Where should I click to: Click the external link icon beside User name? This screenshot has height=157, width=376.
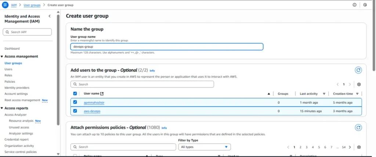tap(102, 94)
